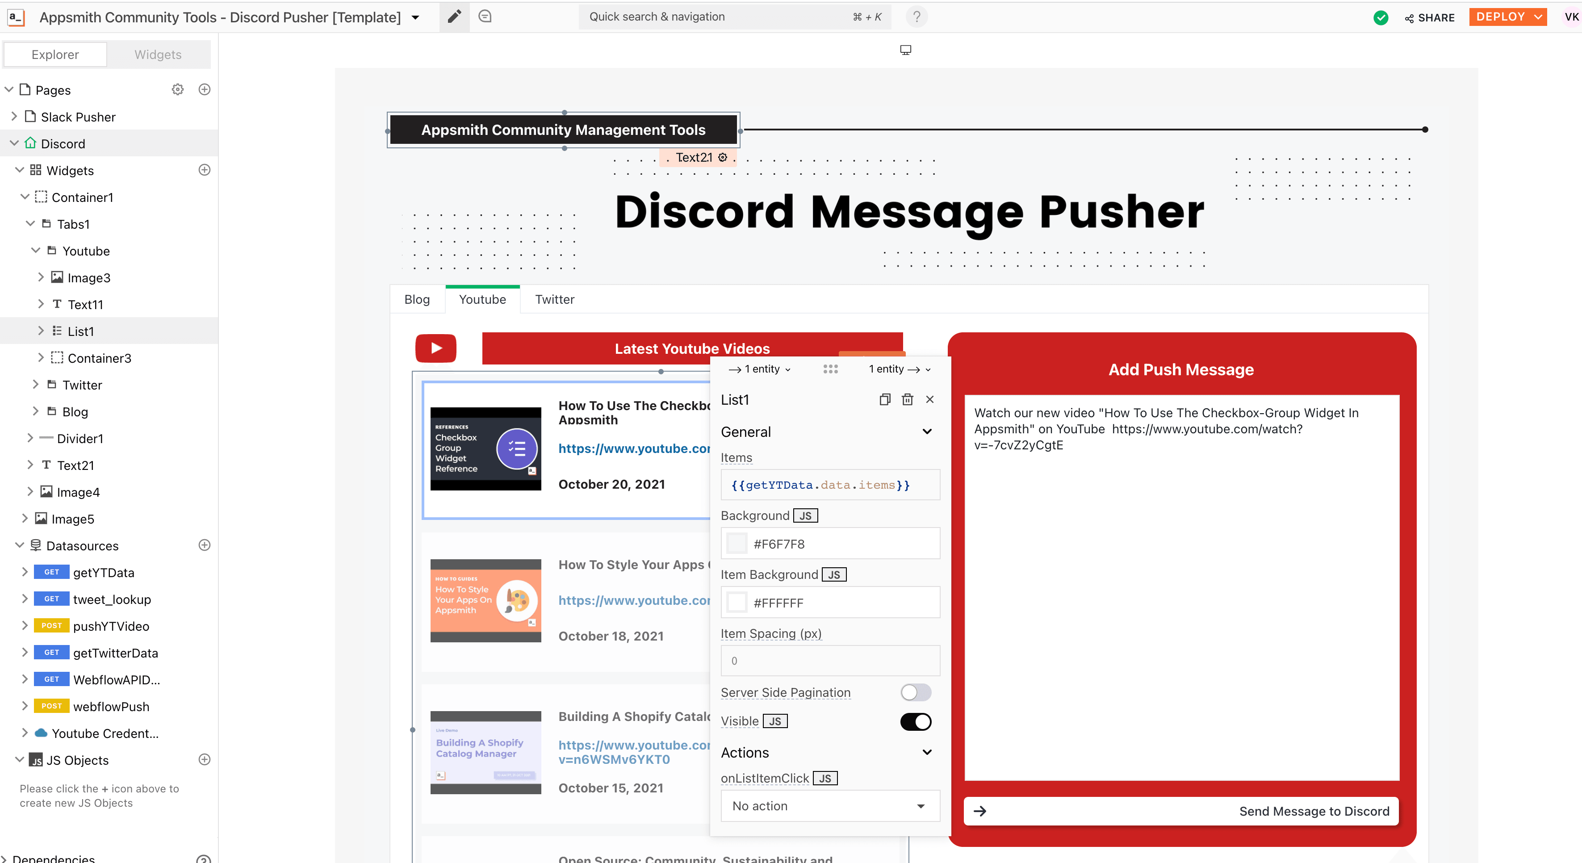Expand the Slack Pusher page
Image resolution: width=1582 pixels, height=863 pixels.
[x=14, y=117]
